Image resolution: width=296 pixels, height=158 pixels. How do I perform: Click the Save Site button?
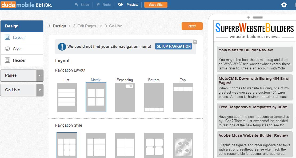[x=156, y=5]
